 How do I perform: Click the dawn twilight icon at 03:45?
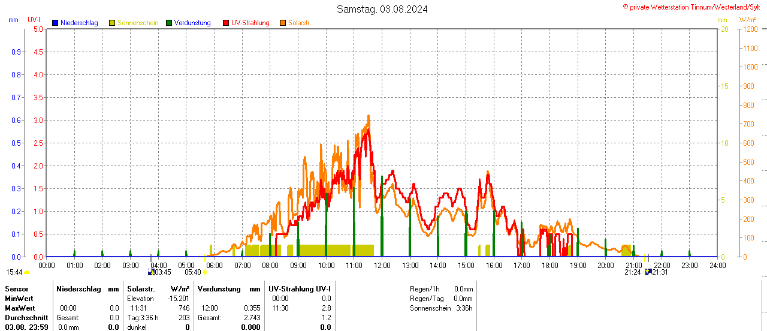click(x=151, y=272)
